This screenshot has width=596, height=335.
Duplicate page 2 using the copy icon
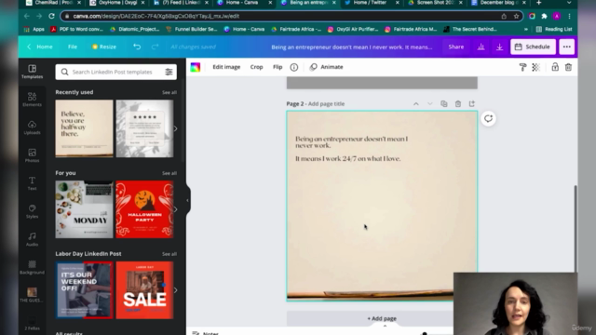(443, 103)
